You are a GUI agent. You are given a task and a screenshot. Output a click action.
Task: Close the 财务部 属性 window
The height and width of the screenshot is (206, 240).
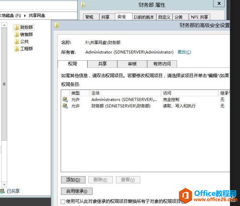219,3
